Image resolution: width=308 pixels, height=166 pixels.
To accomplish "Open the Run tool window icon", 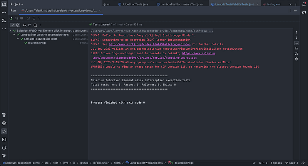I will pos(4,131).
